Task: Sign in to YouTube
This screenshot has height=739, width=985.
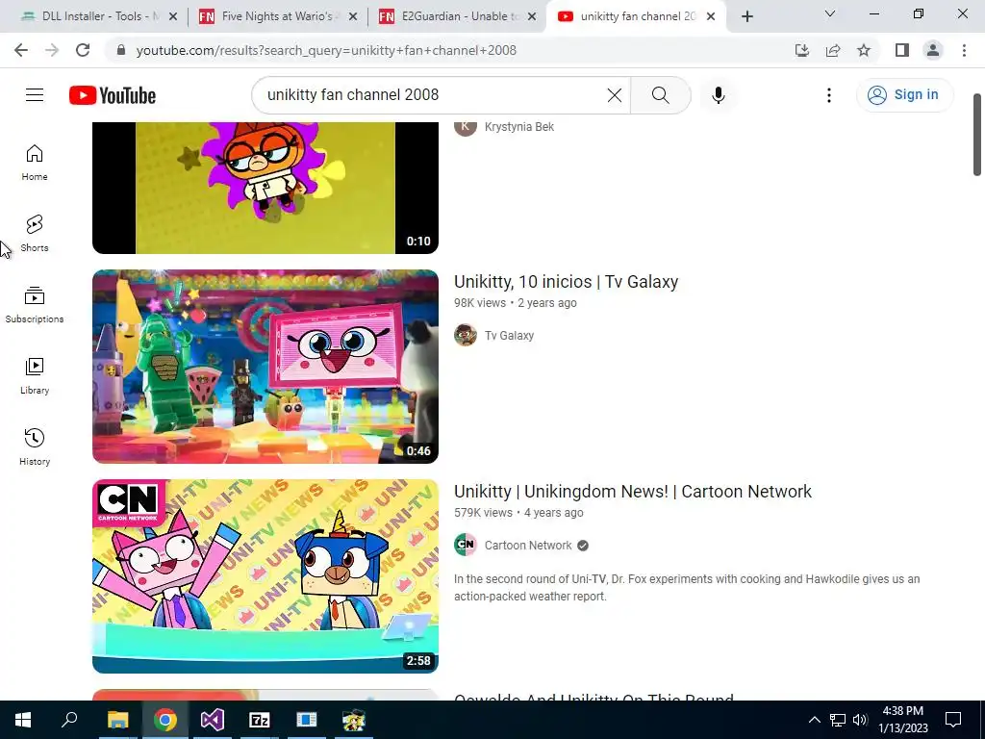Action: (x=904, y=95)
